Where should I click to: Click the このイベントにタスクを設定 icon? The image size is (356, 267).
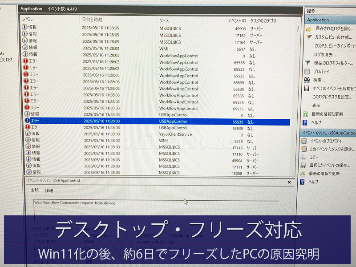303,149
